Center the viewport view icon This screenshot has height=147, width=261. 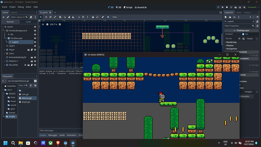[43, 24]
